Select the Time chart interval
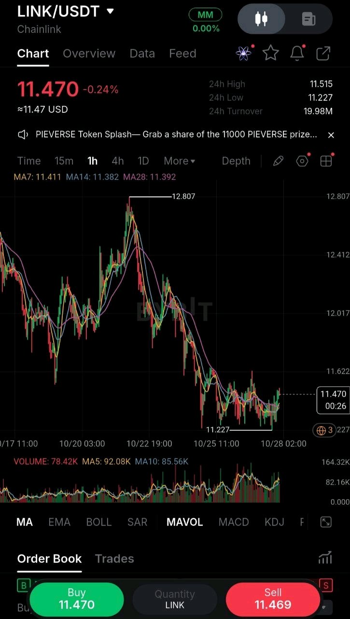The height and width of the screenshot is (619, 350). click(x=29, y=161)
